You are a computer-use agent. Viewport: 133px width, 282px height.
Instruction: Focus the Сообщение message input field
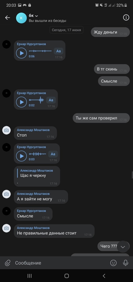tap(61, 263)
